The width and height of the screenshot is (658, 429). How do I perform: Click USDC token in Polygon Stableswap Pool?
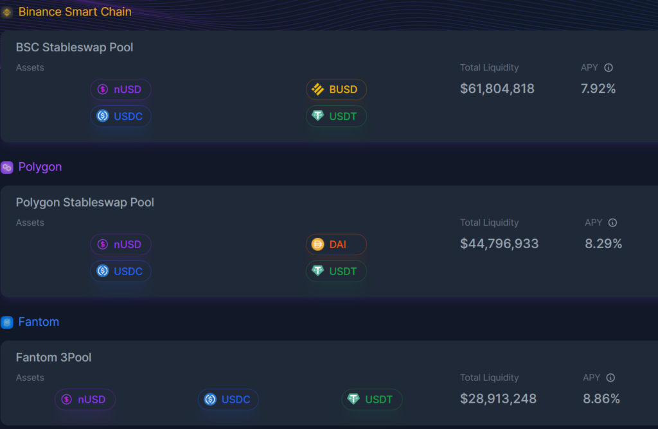point(121,271)
